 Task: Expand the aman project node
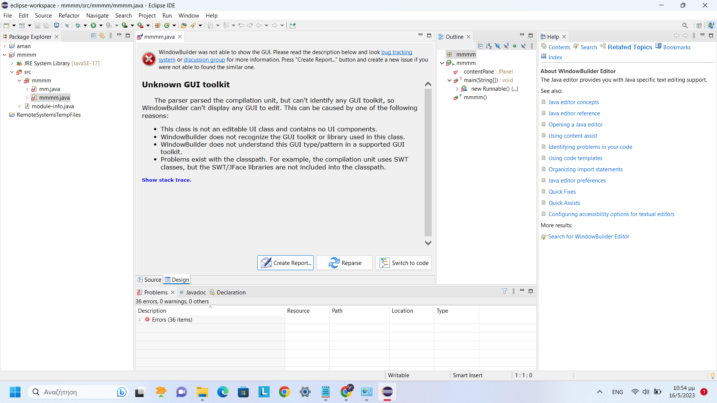(x=4, y=46)
